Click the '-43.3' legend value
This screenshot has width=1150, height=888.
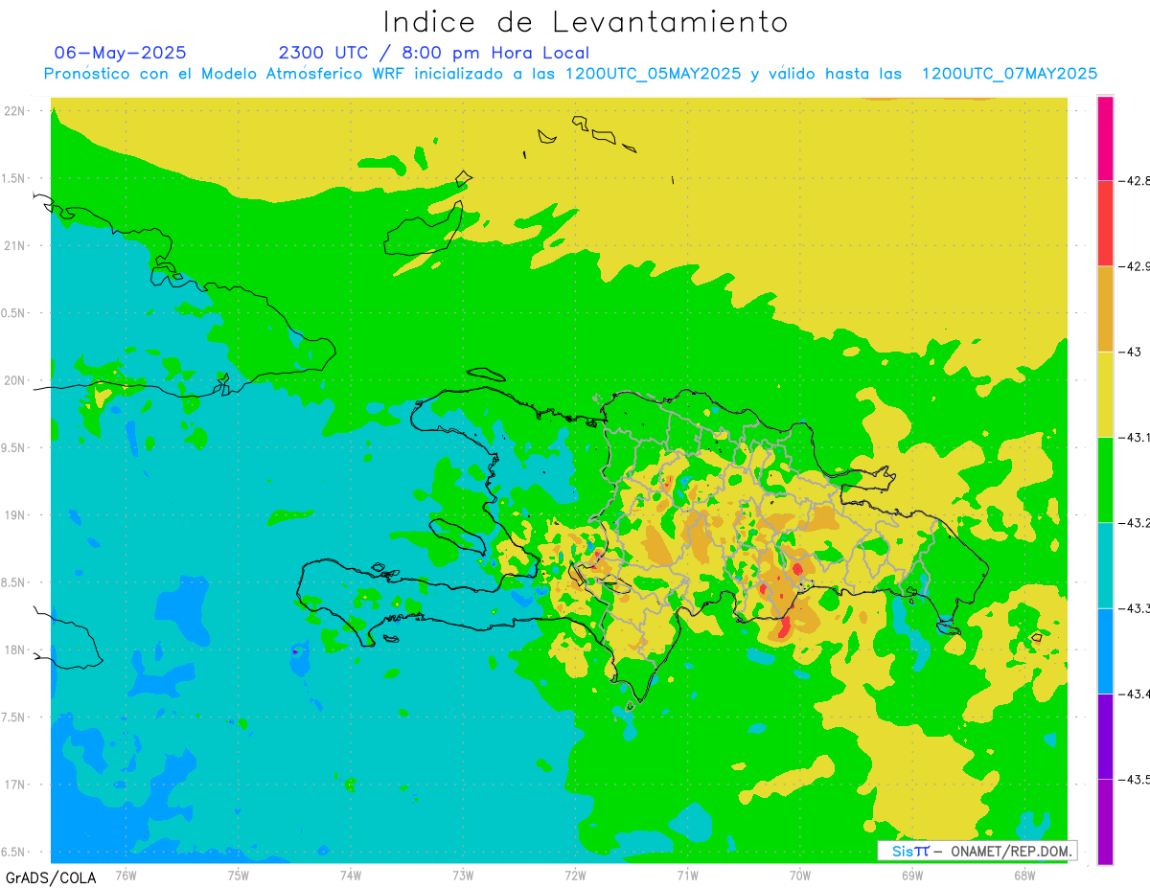[1134, 608]
